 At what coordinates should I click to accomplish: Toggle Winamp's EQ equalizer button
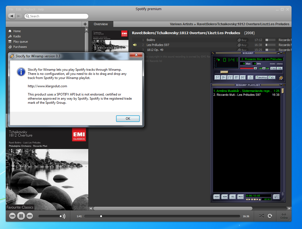273,68
